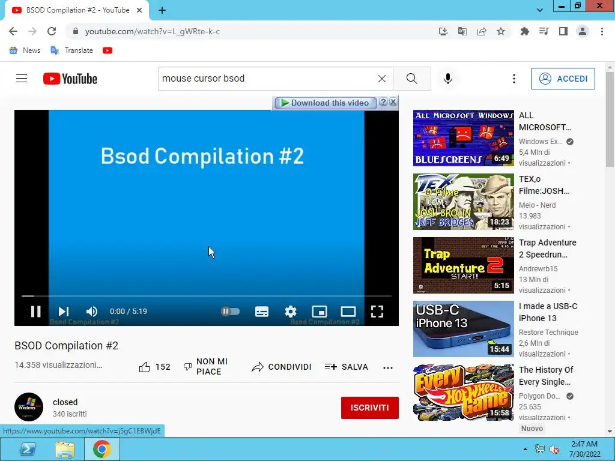
Task: Open video settings gear
Action: coord(291,312)
